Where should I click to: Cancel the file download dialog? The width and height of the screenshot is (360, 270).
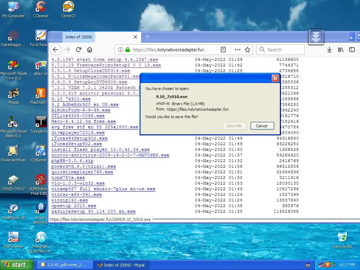(x=262, y=126)
